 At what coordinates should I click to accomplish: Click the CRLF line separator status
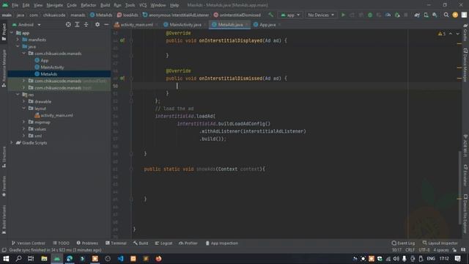point(410,250)
